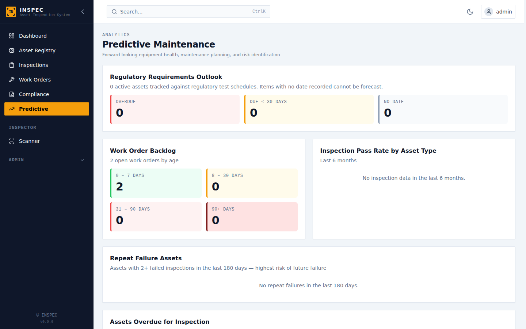The image size is (526, 329).
Task: Click the No Date card
Action: [443, 109]
